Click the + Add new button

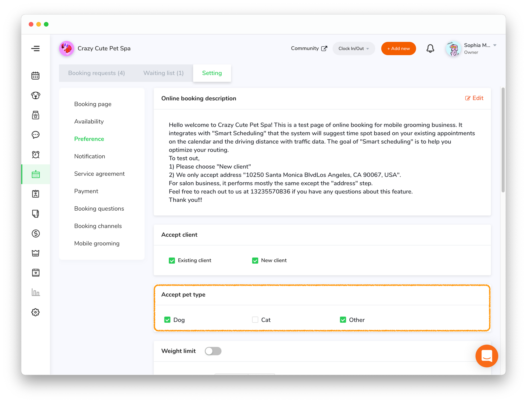(x=398, y=48)
